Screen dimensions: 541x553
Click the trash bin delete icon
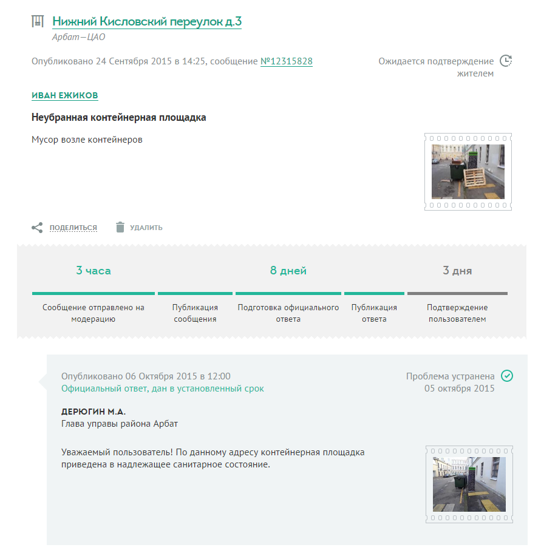point(120,227)
